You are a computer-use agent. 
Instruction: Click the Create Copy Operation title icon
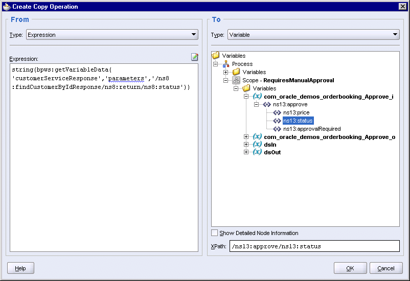7,7
